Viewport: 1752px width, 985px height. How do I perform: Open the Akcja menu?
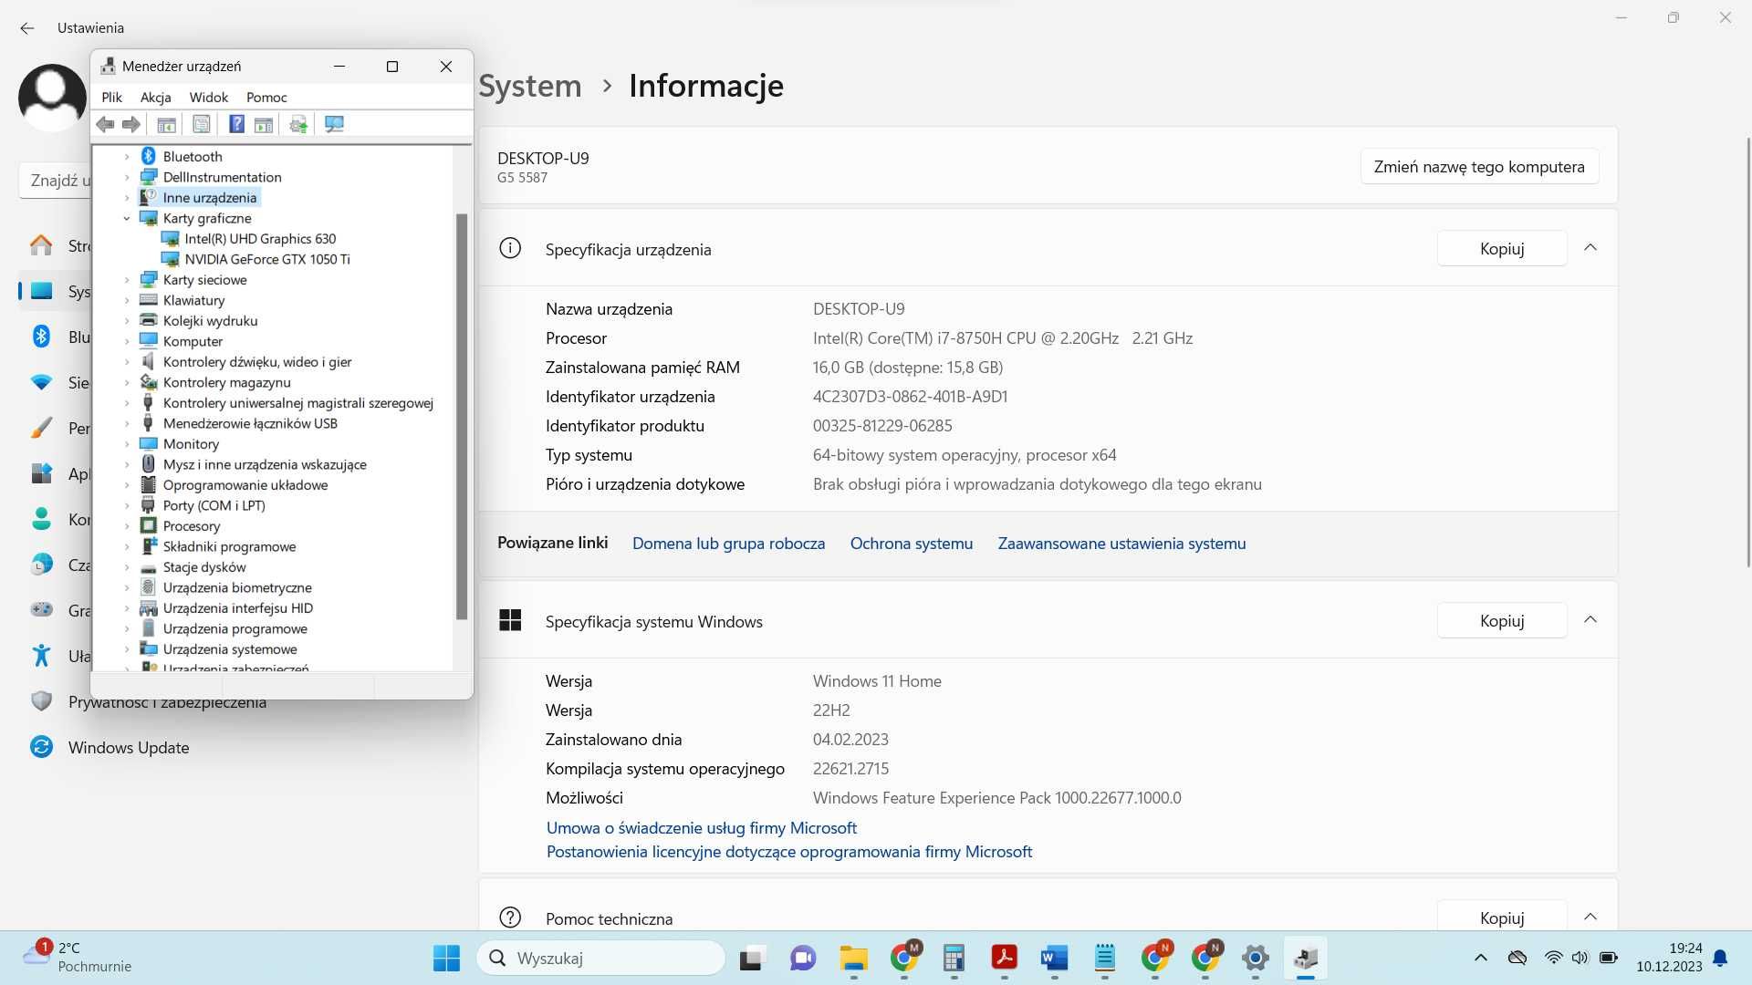point(155,97)
